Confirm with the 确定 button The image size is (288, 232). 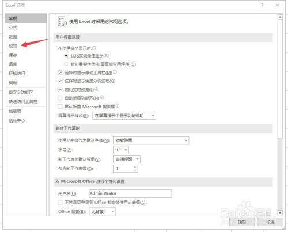click(242, 222)
